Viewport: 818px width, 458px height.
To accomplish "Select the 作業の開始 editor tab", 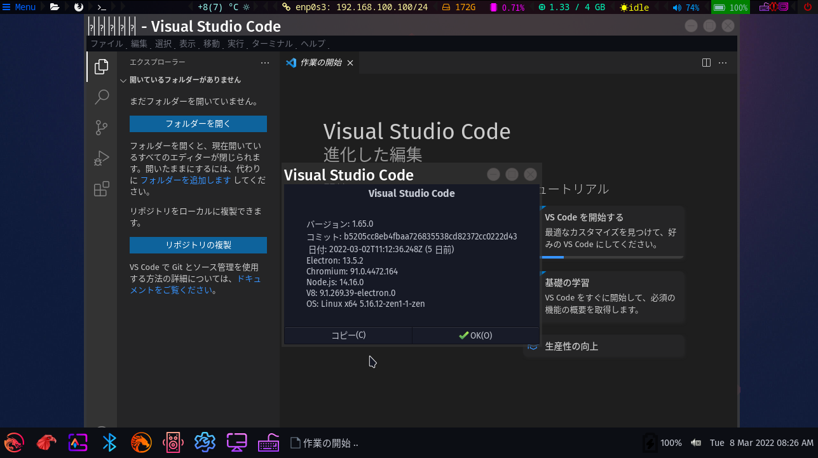I will click(x=320, y=63).
